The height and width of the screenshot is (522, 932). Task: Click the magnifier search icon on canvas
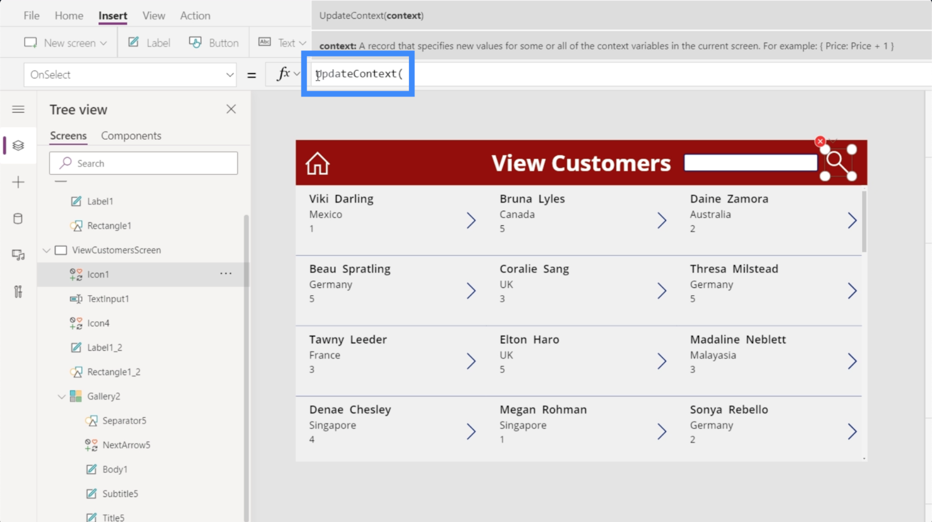click(x=838, y=163)
